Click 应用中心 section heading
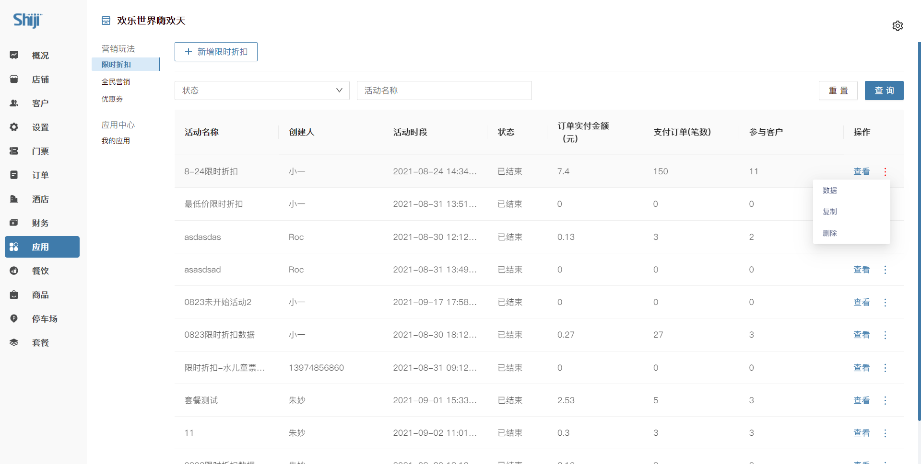The width and height of the screenshot is (921, 464). [x=118, y=125]
